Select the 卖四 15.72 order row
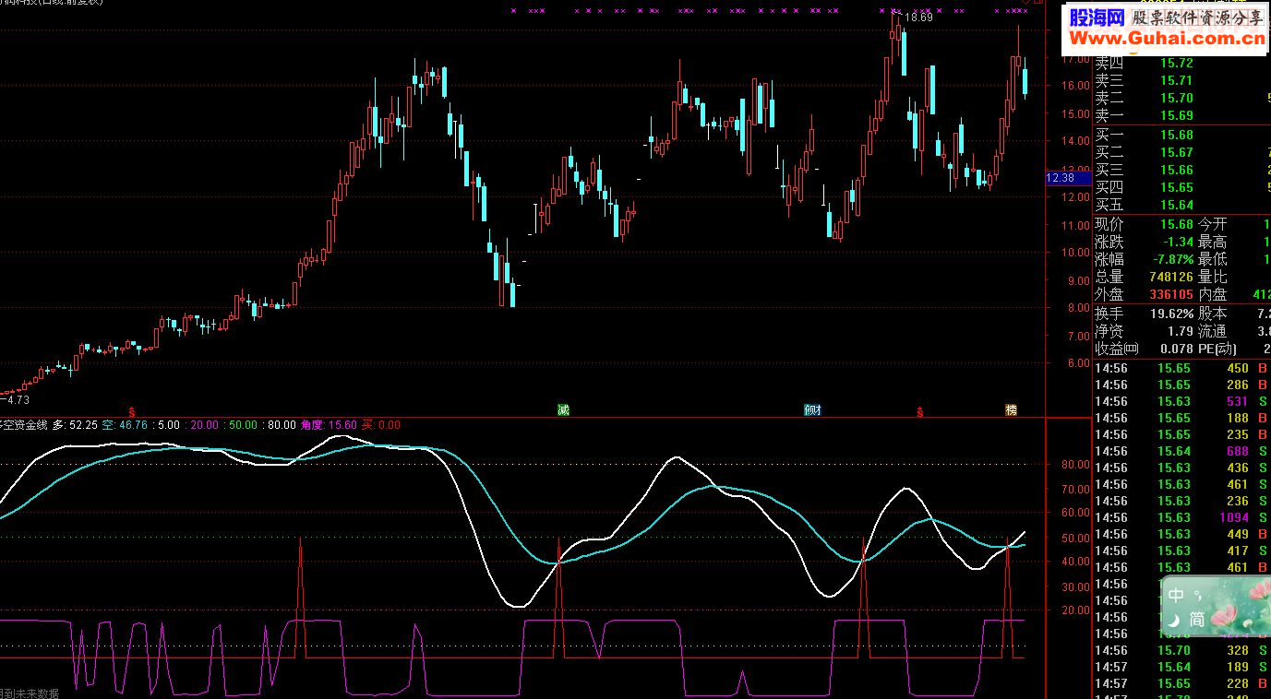 [1182, 63]
